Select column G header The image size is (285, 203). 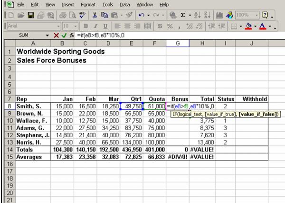coord(178,44)
